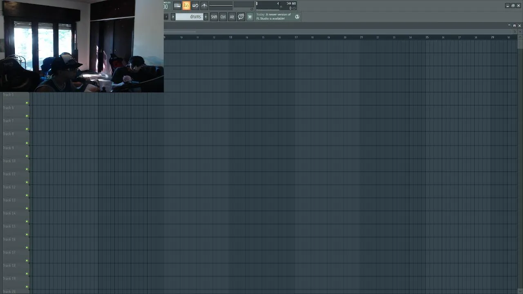Open the drums pattern selector field
523x294 pixels.
coord(189,17)
